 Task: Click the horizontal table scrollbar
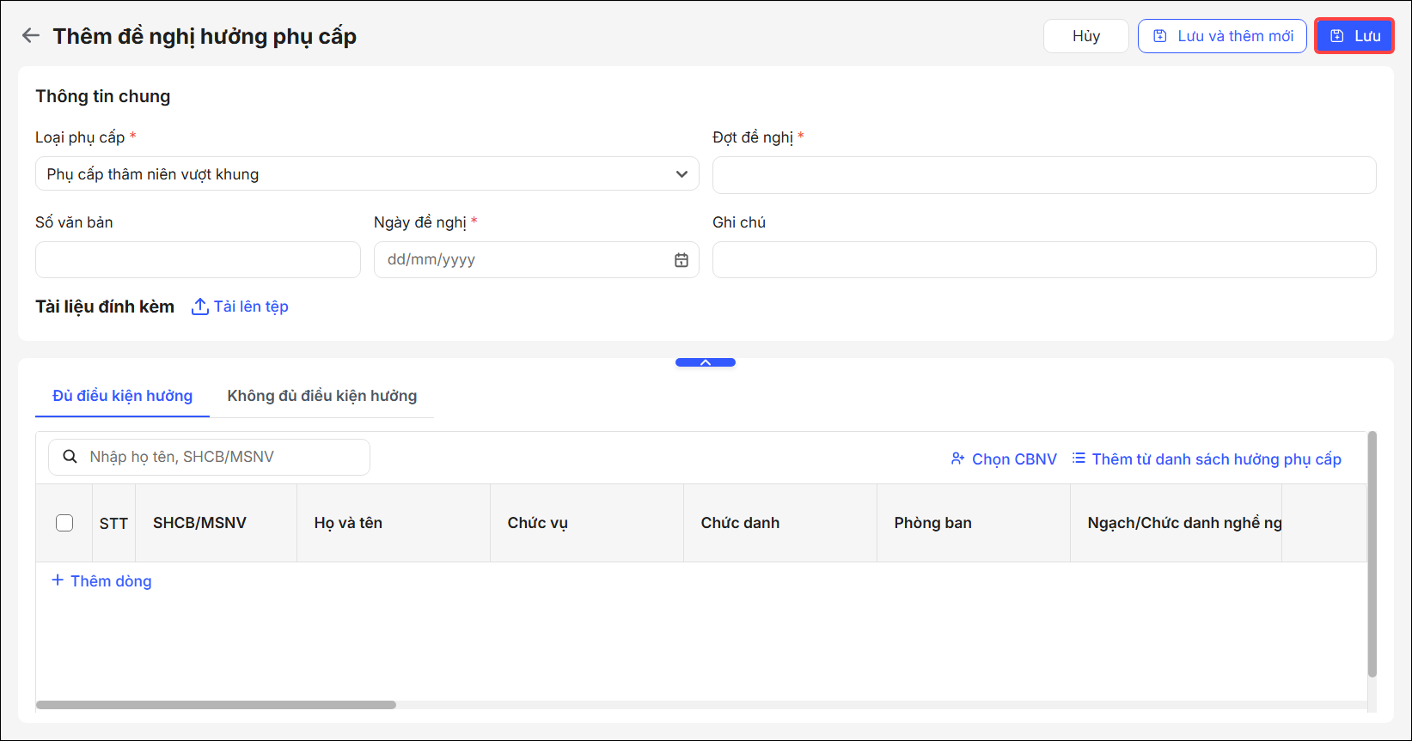[x=216, y=705]
